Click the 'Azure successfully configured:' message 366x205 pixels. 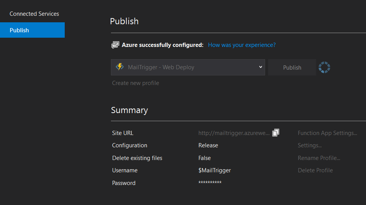163,45
